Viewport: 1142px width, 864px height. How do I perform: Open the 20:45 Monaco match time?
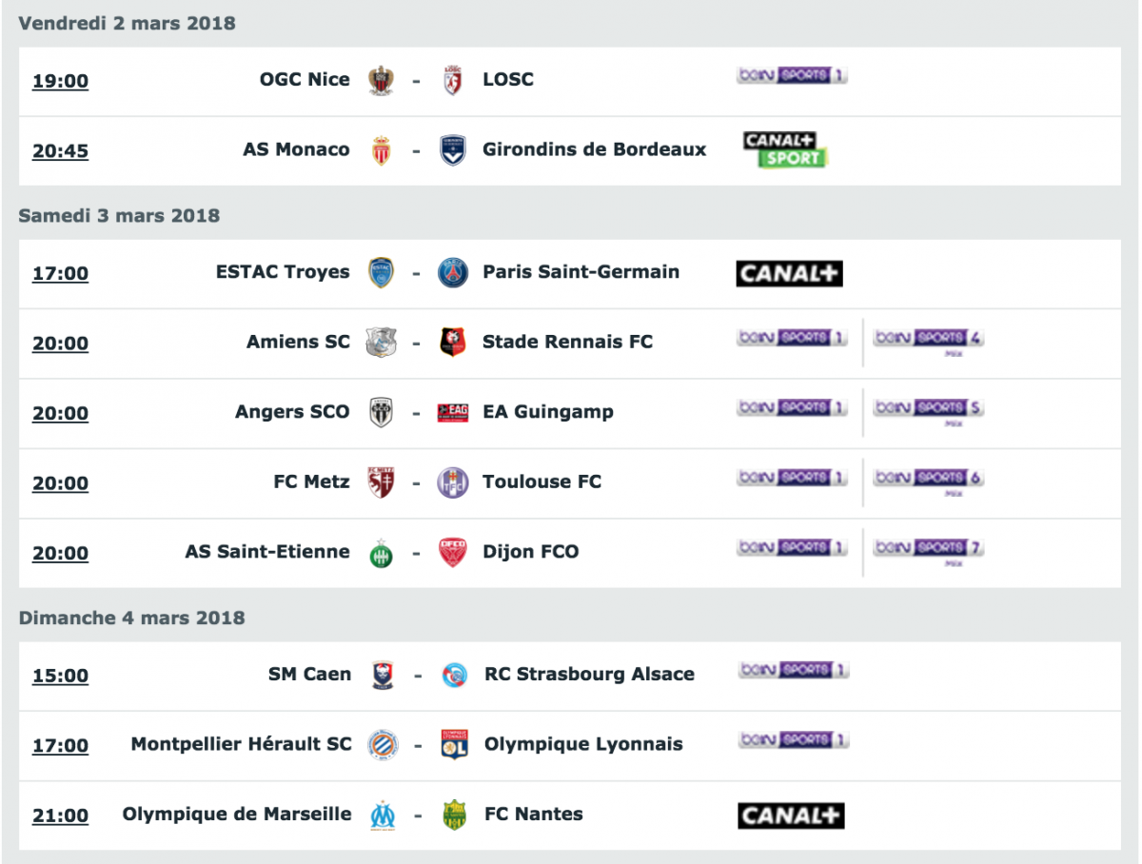point(60,151)
